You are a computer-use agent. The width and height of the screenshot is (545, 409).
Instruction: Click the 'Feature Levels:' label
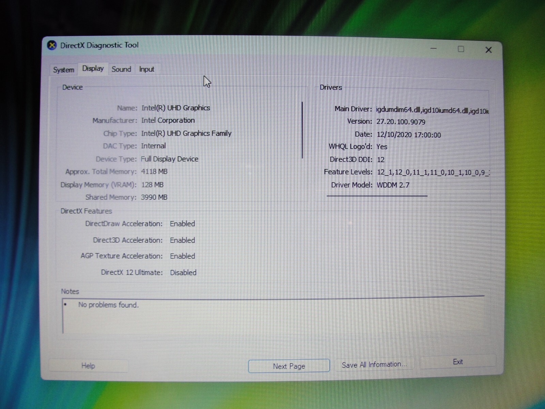coord(348,172)
